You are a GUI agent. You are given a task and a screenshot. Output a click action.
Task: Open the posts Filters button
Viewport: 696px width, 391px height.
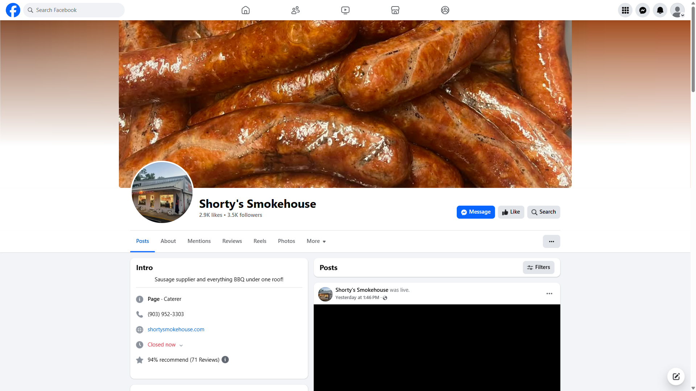(538, 268)
